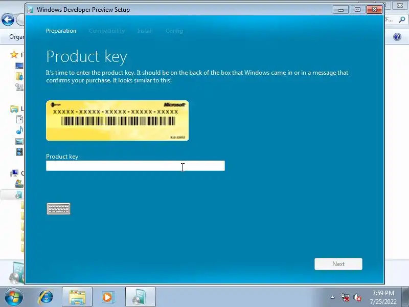This screenshot has height=307, width=409.
Task: Click the setup window title bar icon
Action: pos(30,10)
